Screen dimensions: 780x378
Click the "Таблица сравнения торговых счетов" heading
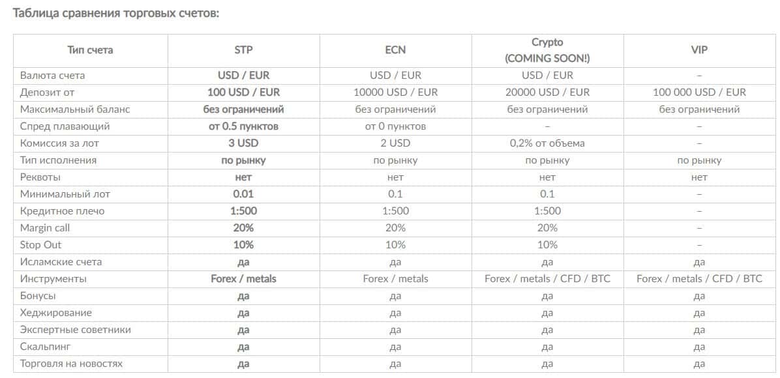116,13
